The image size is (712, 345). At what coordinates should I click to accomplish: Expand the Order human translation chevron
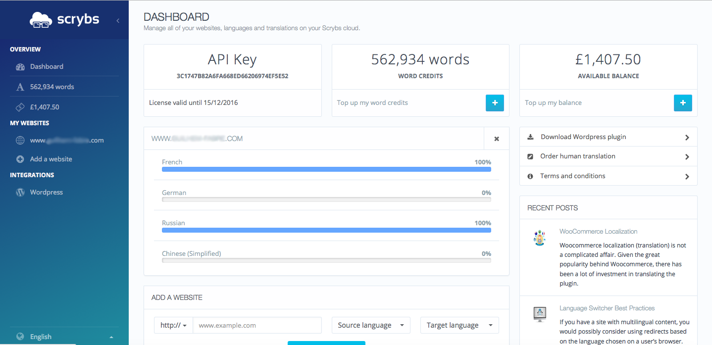(x=687, y=156)
